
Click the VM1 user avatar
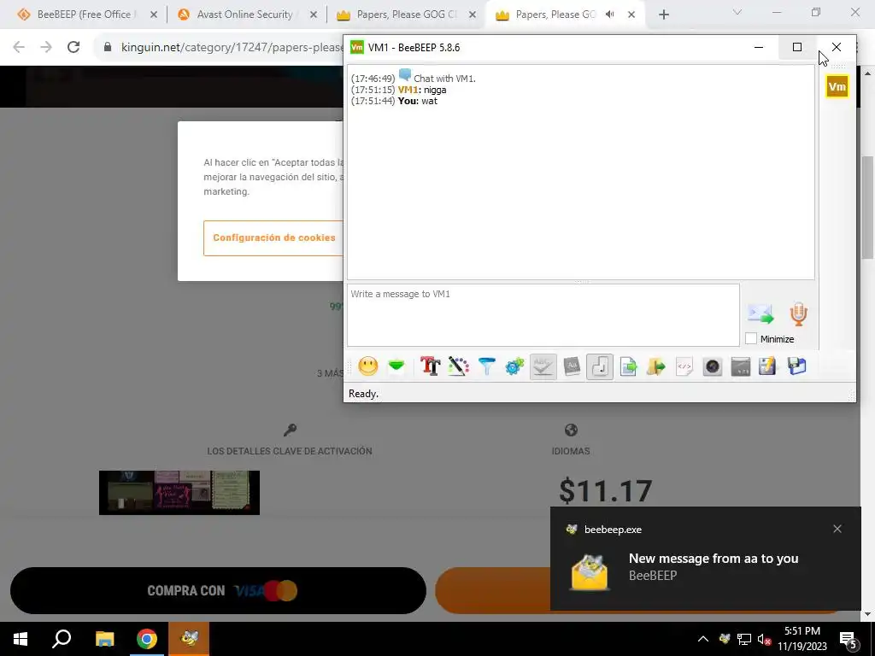pos(837,86)
